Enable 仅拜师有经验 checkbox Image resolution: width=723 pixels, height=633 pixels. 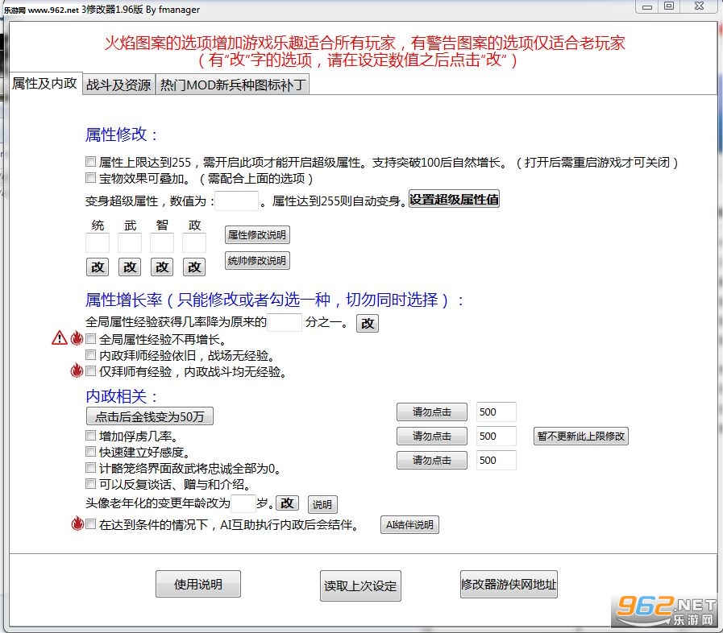click(91, 371)
